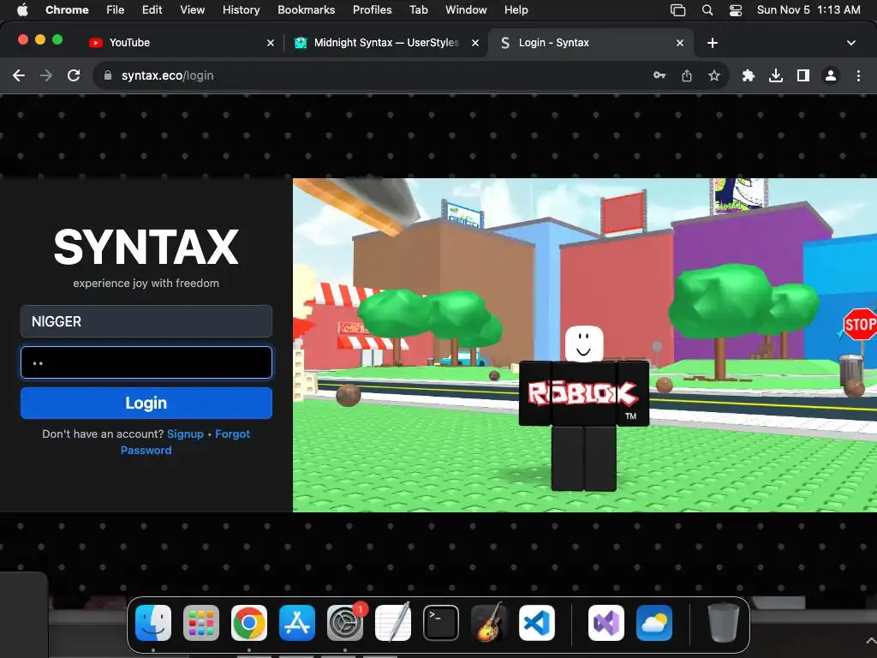This screenshot has height=658, width=877.
Task: Open the App Store from the Dock
Action: (297, 623)
